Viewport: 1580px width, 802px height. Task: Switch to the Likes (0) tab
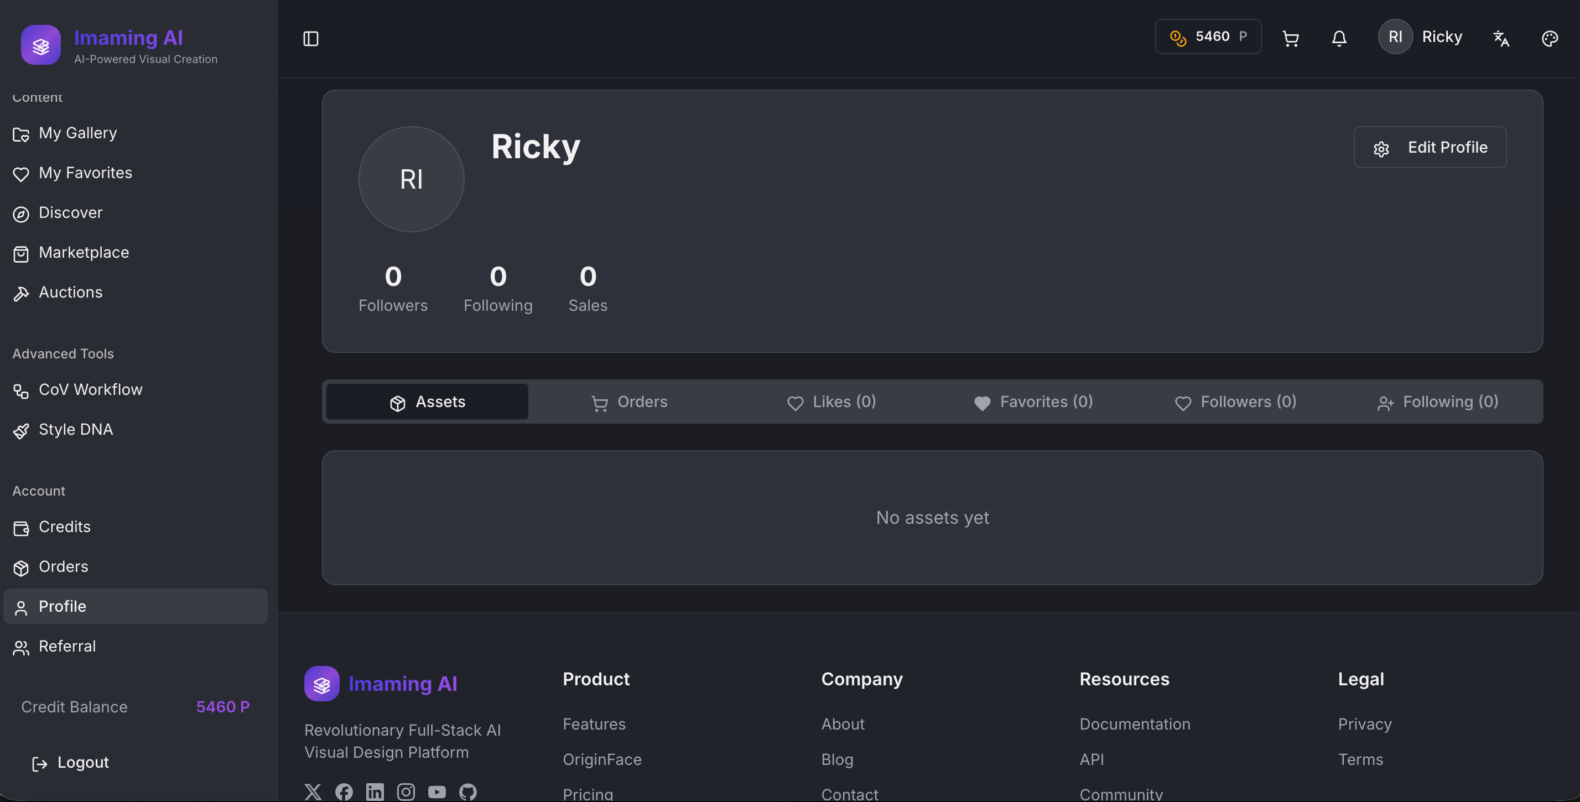point(831,402)
